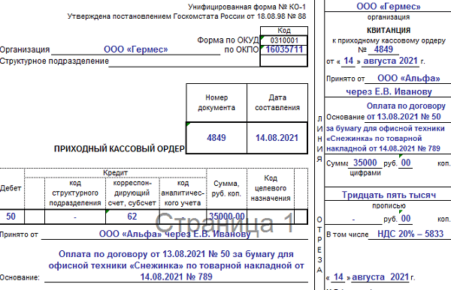
Task: Click the Форма по ОКУД label
Action: pos(228,40)
